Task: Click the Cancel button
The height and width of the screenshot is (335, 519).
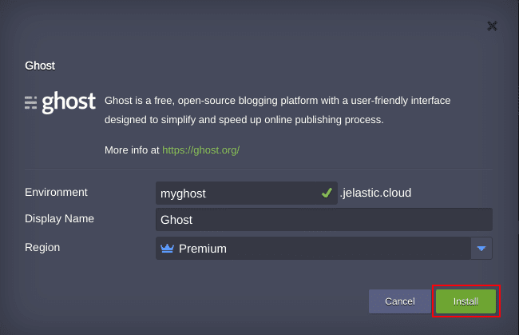Action: pyautogui.click(x=400, y=301)
